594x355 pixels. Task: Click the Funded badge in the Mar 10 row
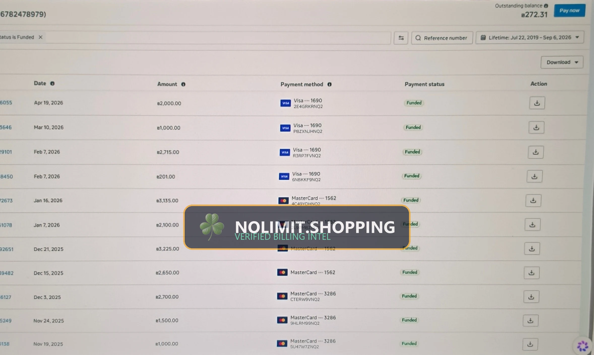413,128
